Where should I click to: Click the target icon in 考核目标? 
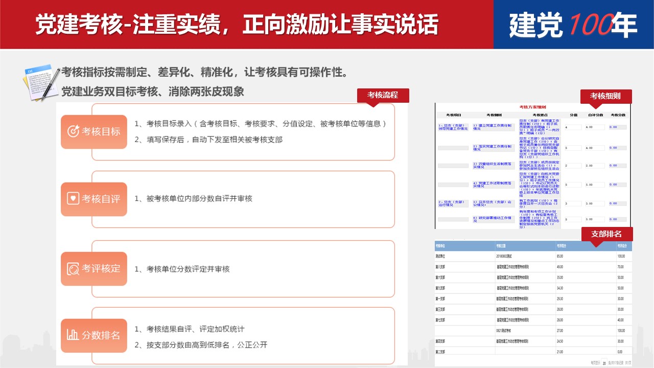click(x=73, y=131)
